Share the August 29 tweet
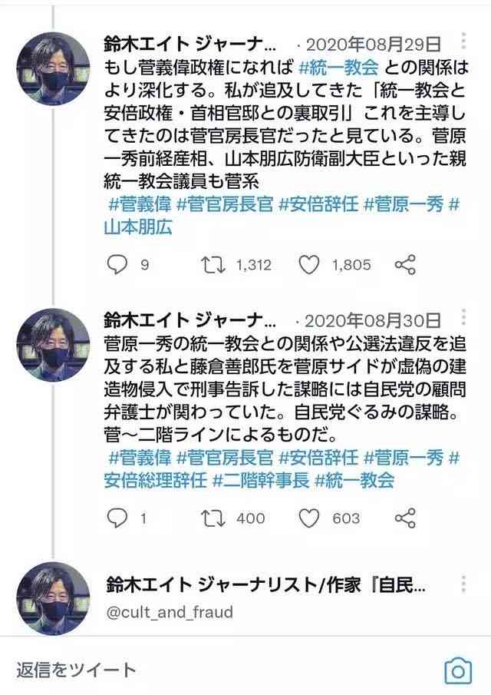491x695 pixels. [x=404, y=265]
